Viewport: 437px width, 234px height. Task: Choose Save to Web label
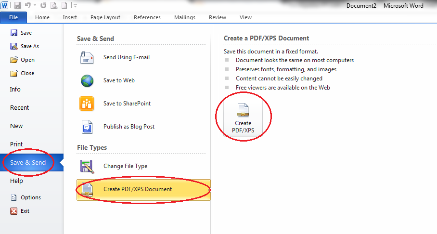click(x=119, y=80)
